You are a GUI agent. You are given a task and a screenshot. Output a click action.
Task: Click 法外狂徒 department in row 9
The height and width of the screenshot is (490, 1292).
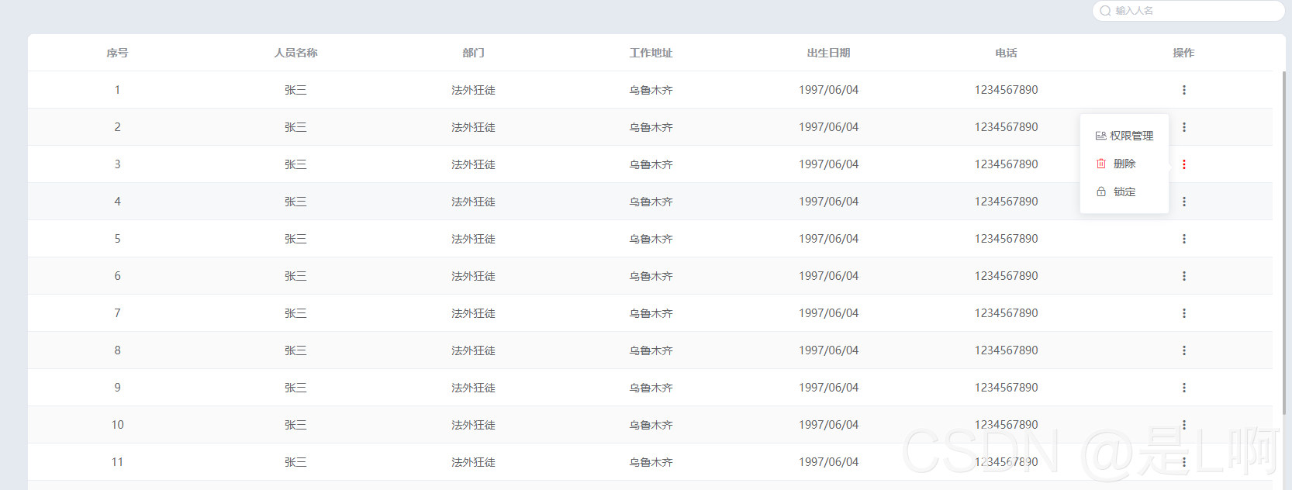(x=473, y=388)
